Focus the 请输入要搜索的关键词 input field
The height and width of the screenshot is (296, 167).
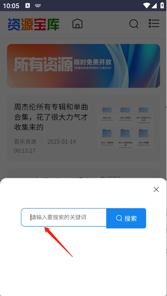[64, 217]
